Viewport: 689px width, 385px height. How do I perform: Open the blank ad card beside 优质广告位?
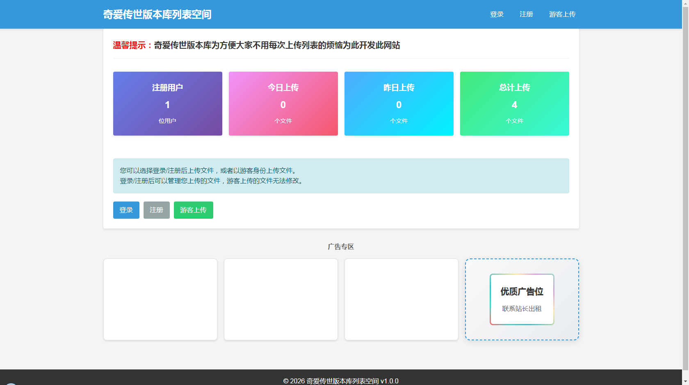pos(402,299)
